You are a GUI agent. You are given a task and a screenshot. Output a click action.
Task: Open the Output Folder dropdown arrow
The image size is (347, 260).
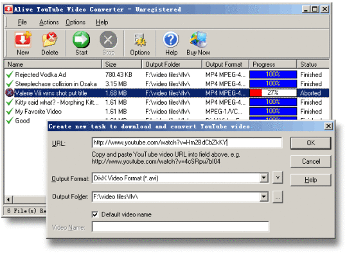point(264,196)
